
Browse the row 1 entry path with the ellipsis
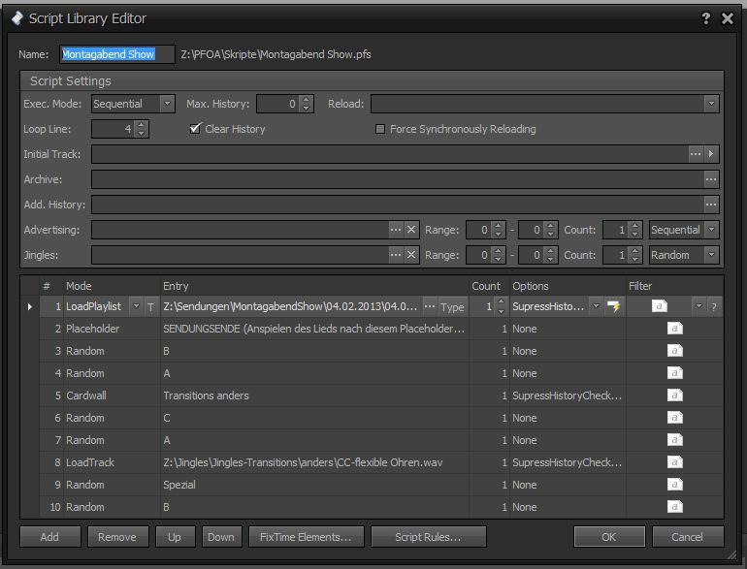coord(430,306)
